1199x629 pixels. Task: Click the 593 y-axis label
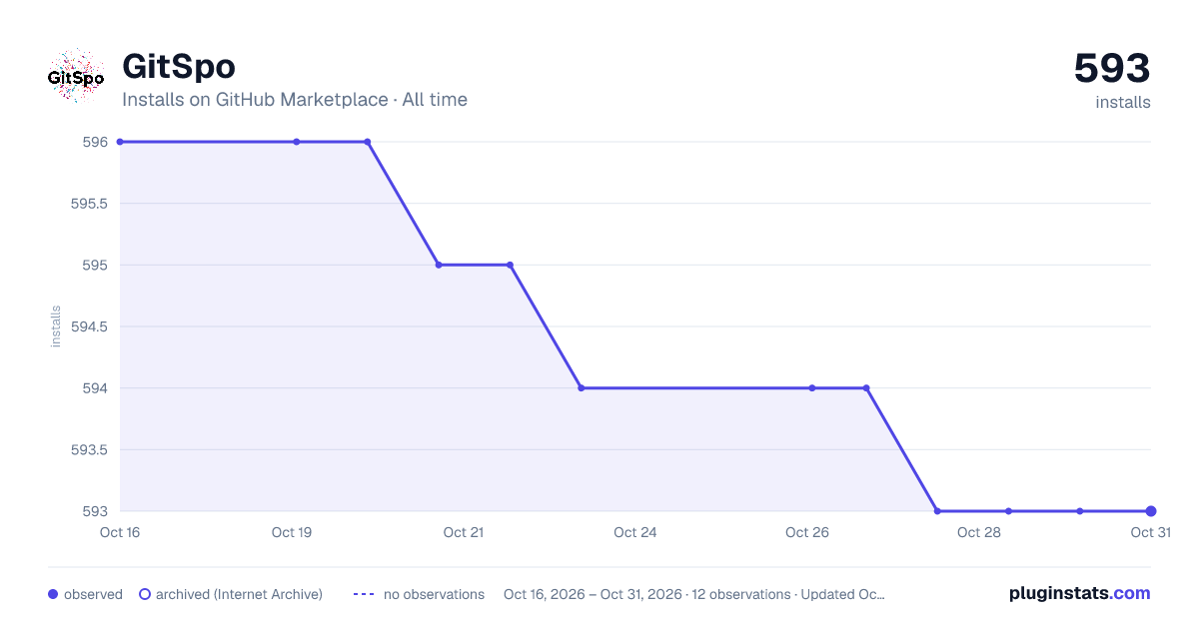95,511
